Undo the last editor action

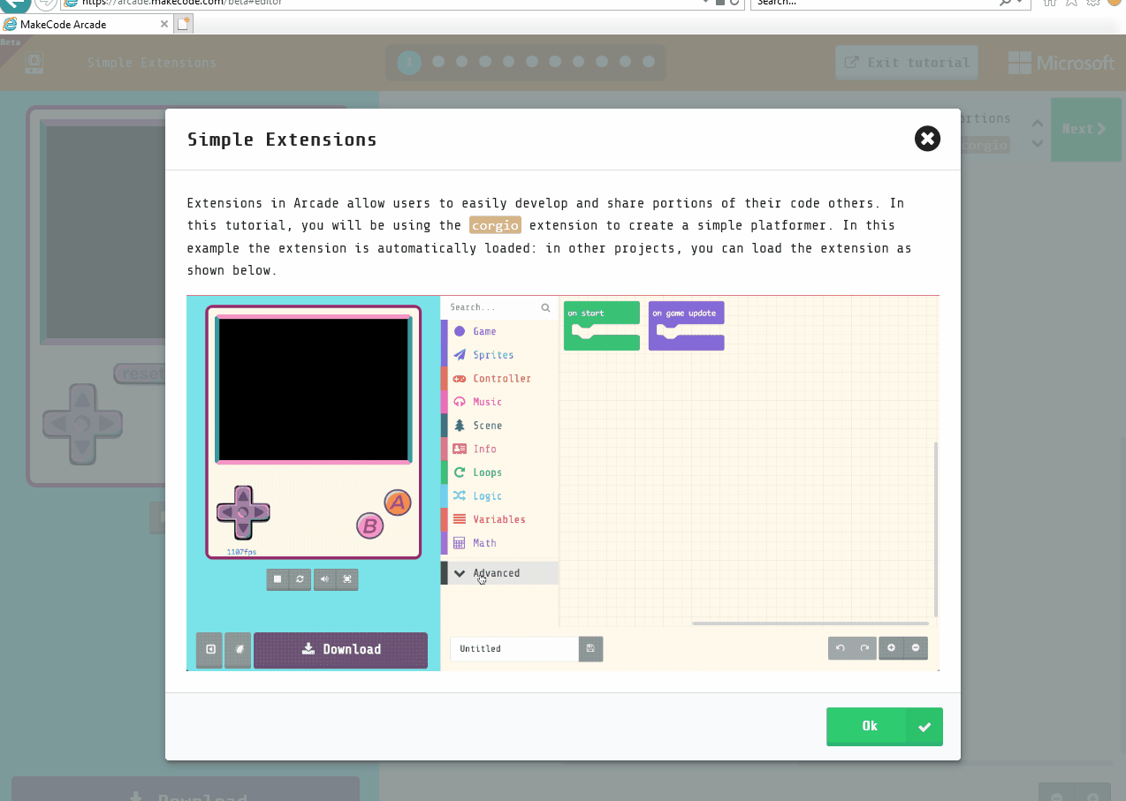[840, 648]
